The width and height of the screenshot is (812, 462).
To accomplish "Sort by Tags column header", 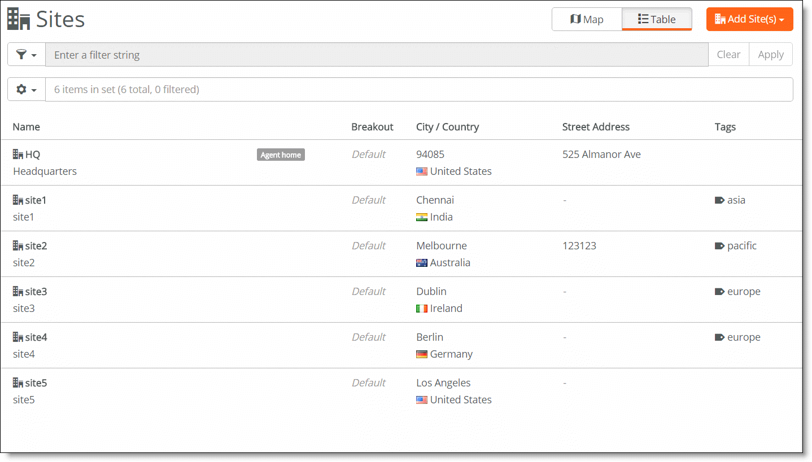I will tap(725, 127).
